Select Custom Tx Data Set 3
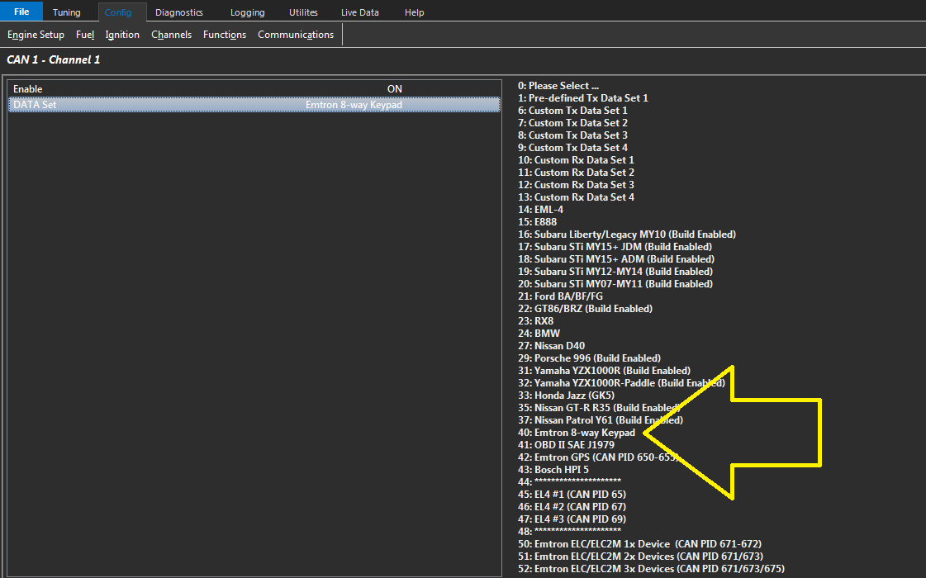926x578 pixels. pos(572,135)
